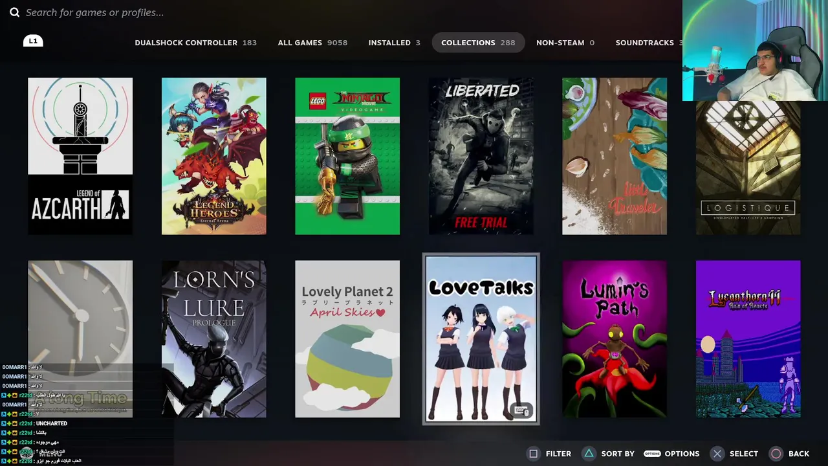
Task: Open Legend Heroes Eternal Arena cover
Action: click(213, 156)
